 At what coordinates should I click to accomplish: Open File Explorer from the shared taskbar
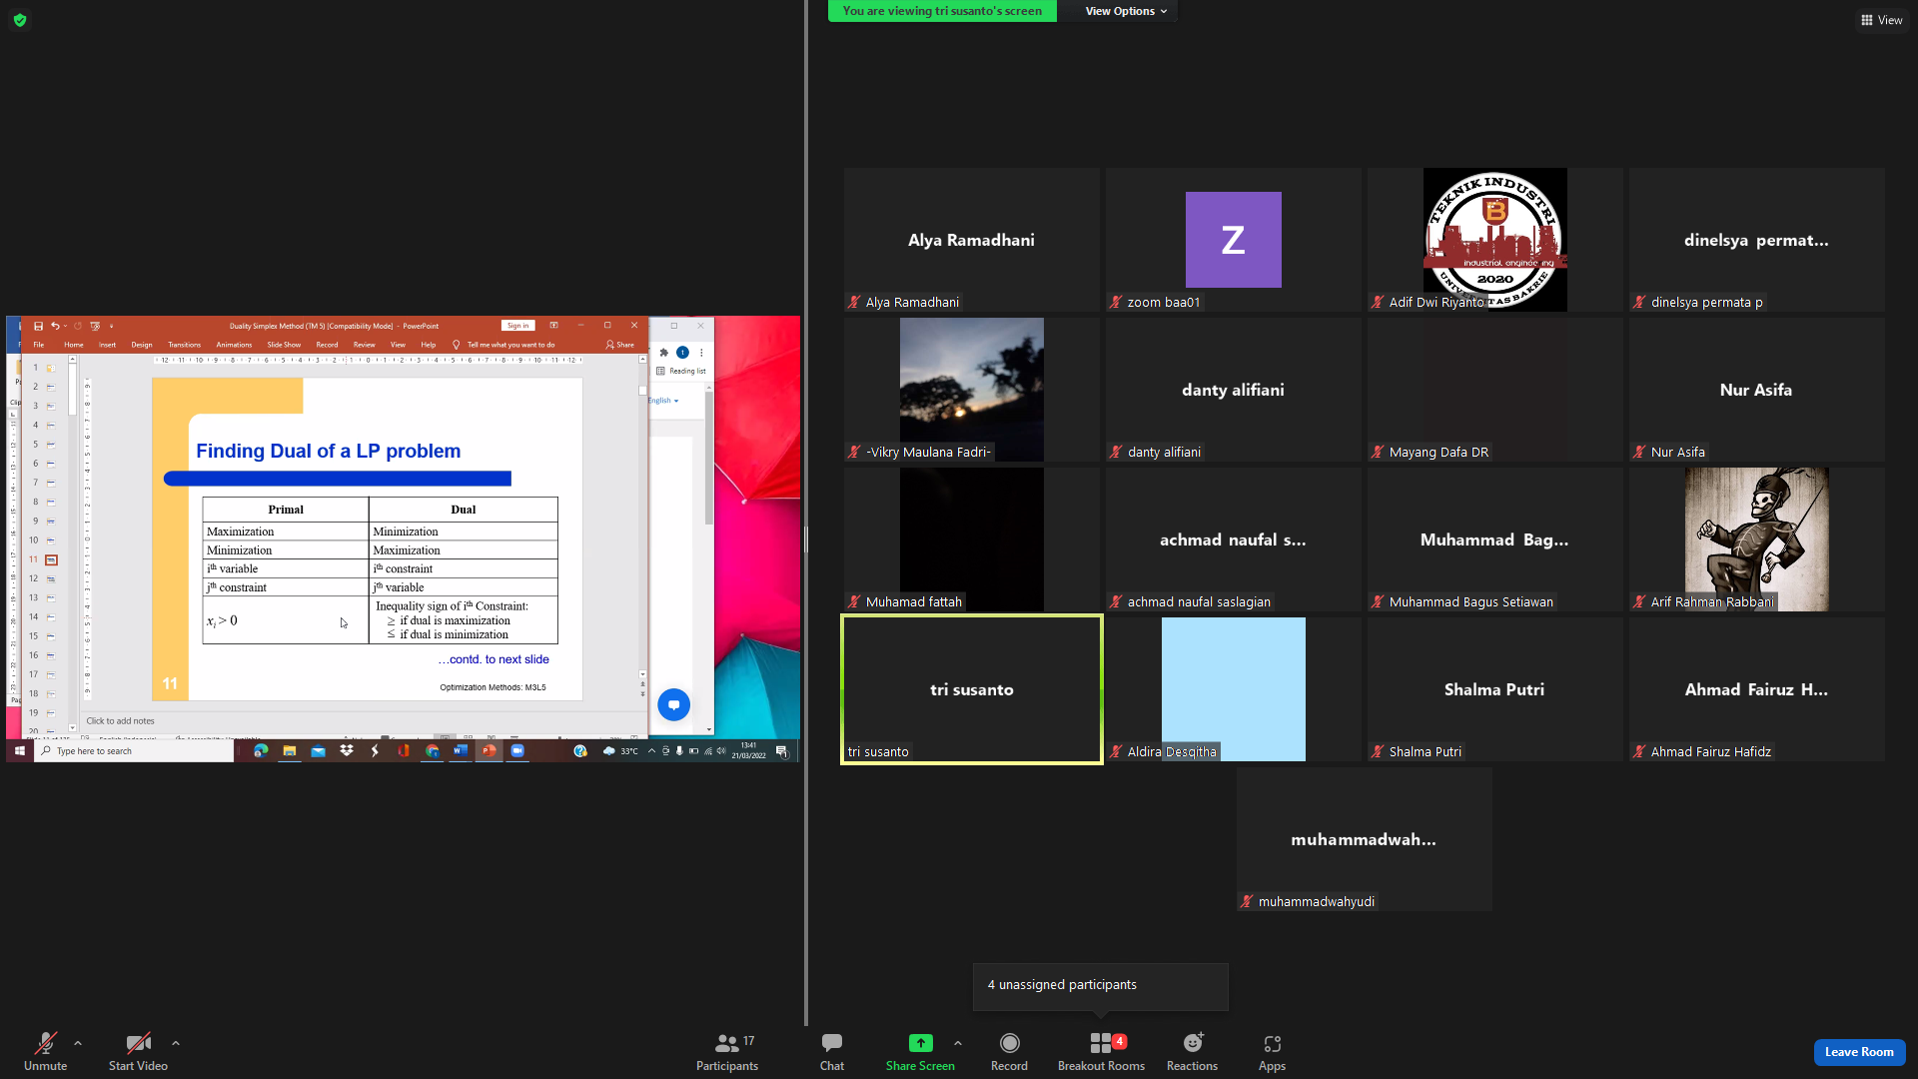pos(290,750)
